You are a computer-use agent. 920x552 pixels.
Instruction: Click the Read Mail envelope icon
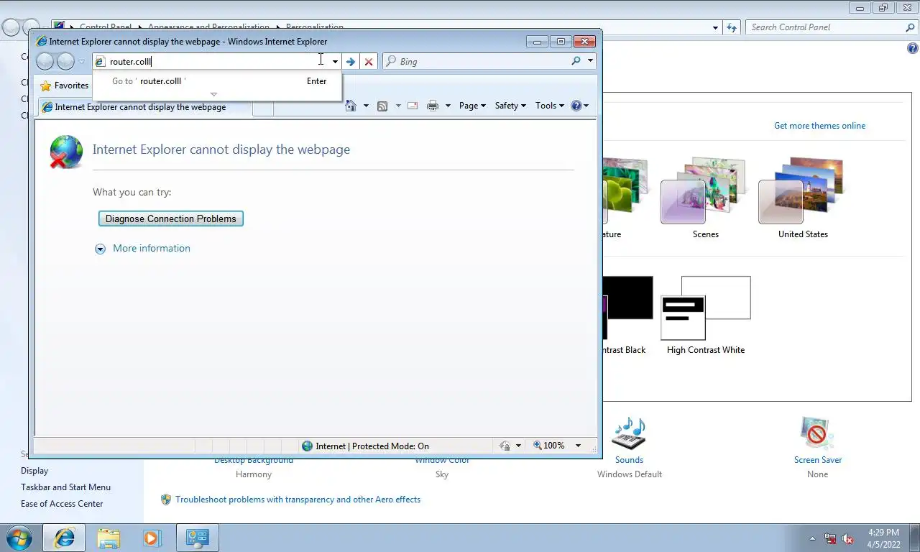[413, 106]
